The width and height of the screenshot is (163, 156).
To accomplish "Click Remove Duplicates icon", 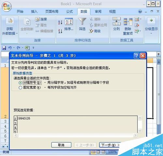I will coord(128,22).
